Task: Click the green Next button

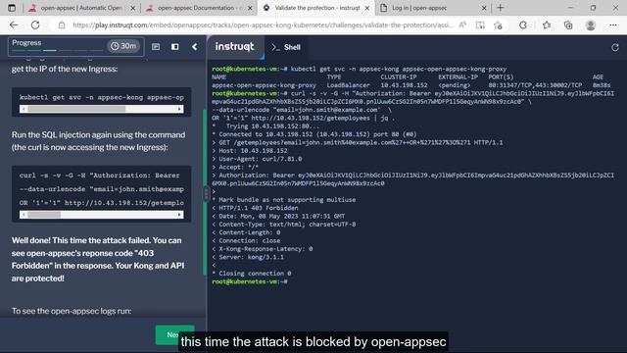Action: click(174, 334)
